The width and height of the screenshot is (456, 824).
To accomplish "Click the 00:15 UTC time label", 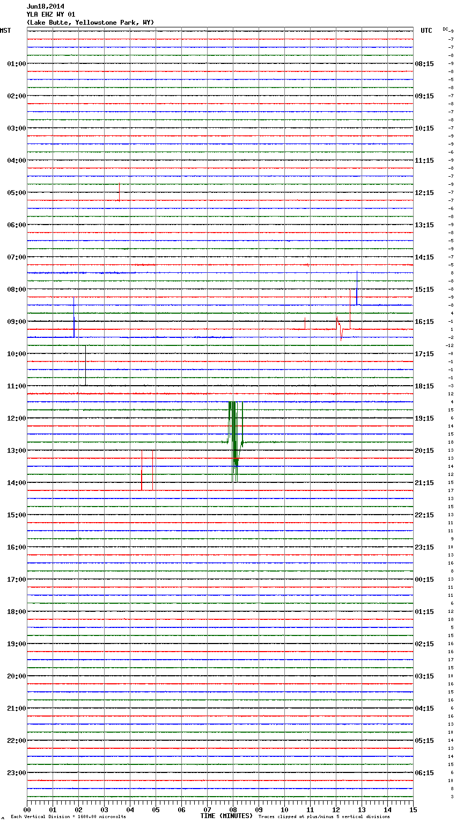I will click(424, 580).
